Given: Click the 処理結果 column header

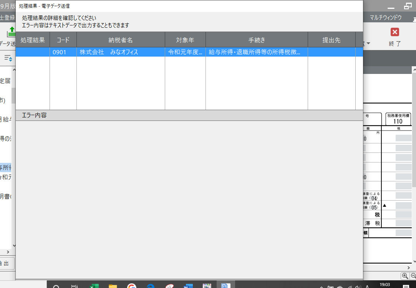Looking at the screenshot, I should (33, 40).
